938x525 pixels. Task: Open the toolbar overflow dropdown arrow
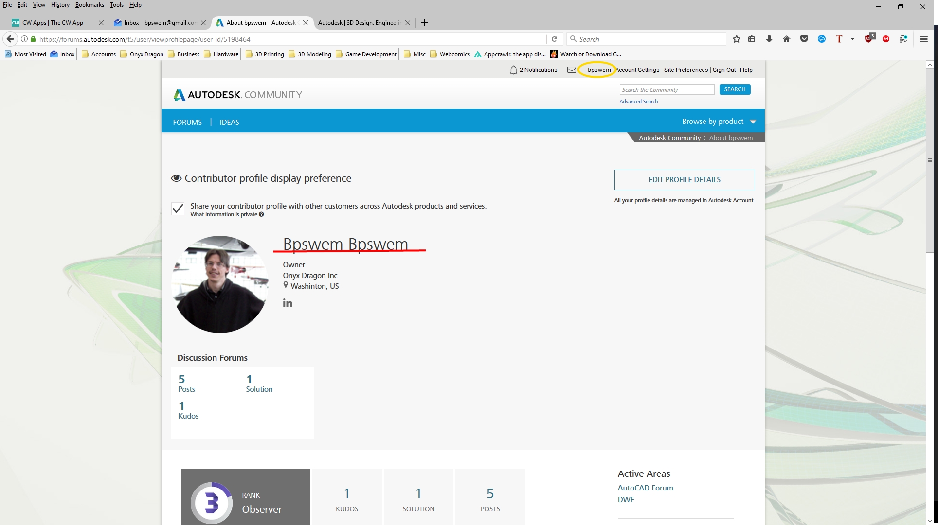(852, 39)
